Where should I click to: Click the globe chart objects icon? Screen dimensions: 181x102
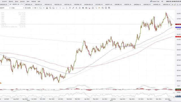coord(83,8)
